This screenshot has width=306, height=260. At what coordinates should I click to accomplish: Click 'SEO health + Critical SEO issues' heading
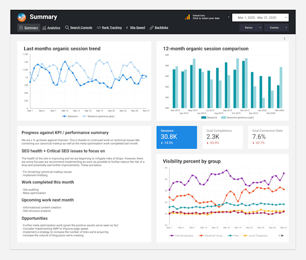point(63,151)
